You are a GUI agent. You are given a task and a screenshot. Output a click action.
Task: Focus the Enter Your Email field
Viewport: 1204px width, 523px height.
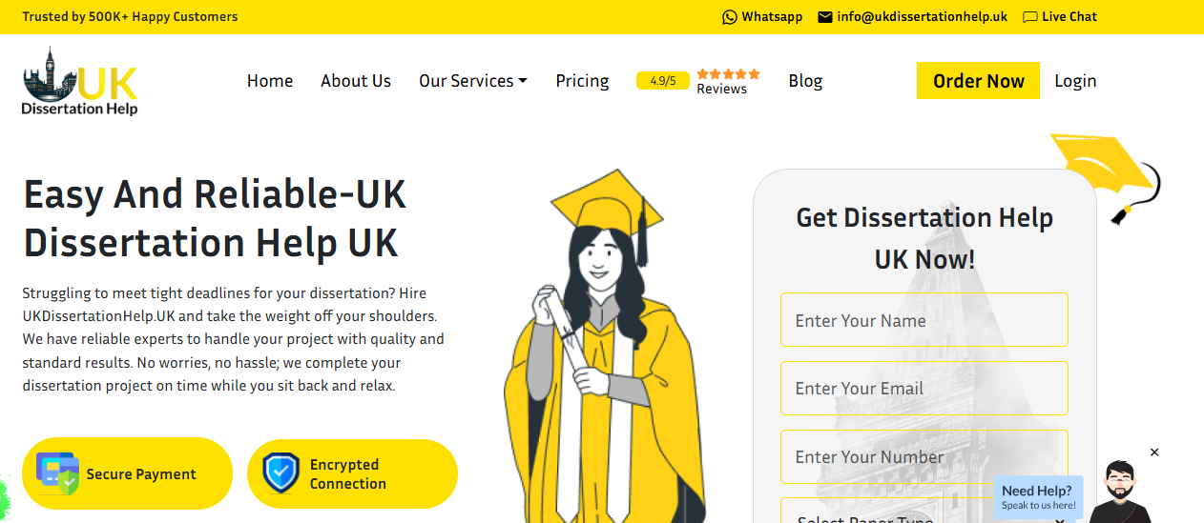point(924,388)
